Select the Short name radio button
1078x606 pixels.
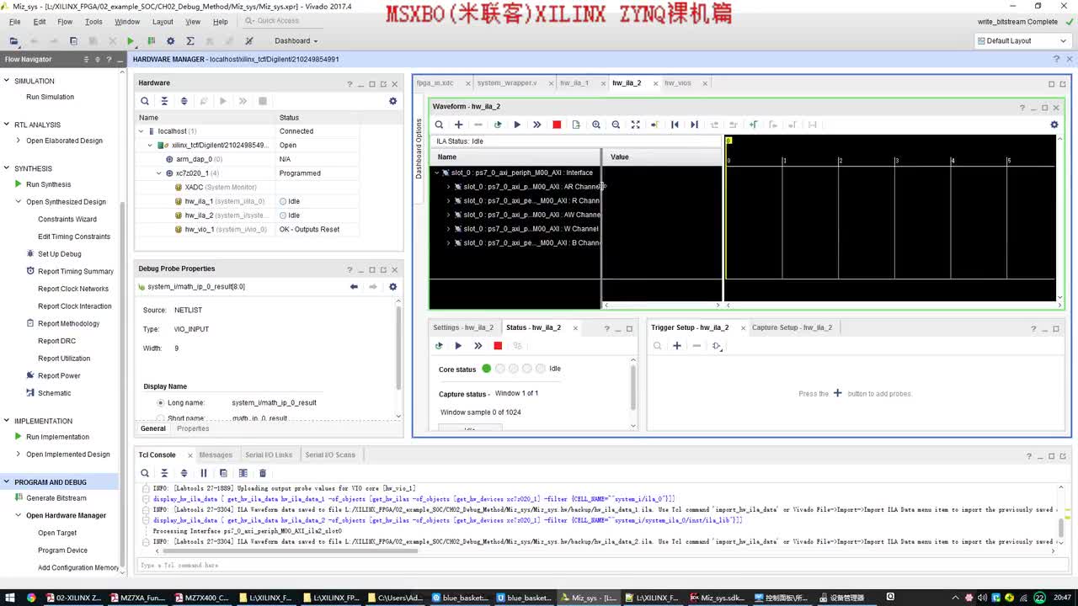pyautogui.click(x=160, y=417)
